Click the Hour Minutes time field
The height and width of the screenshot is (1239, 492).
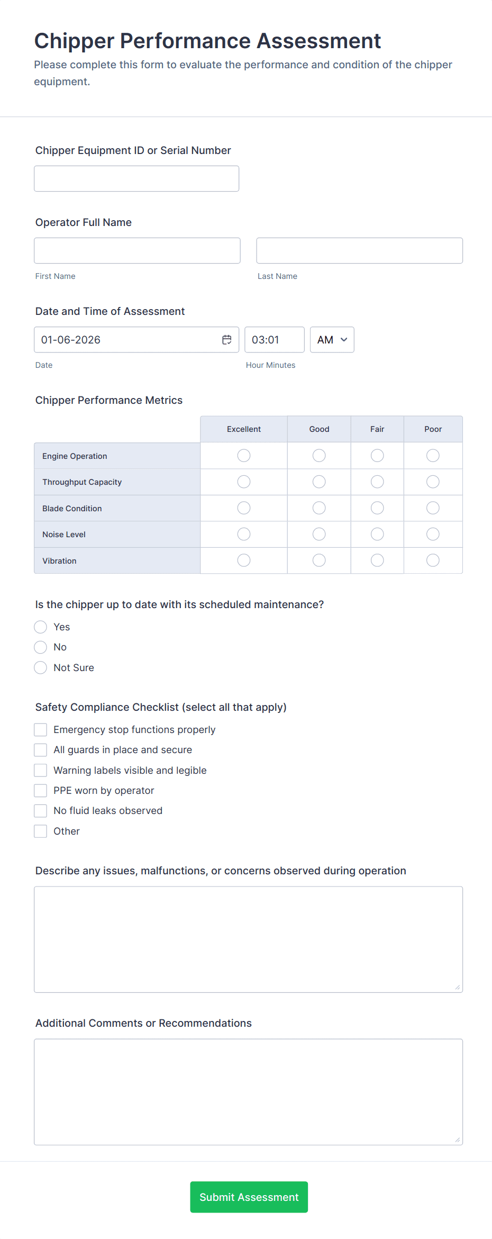tap(274, 340)
